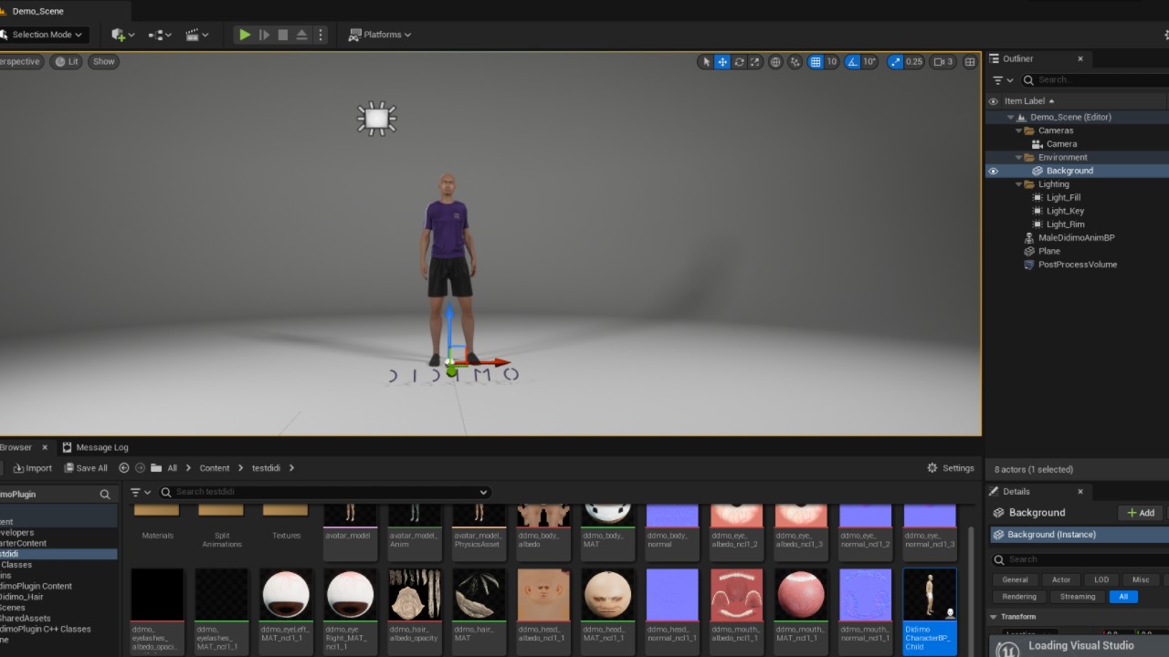
Task: Select the ddmo_mouth_MAT material thumbnail
Action: 801,598
